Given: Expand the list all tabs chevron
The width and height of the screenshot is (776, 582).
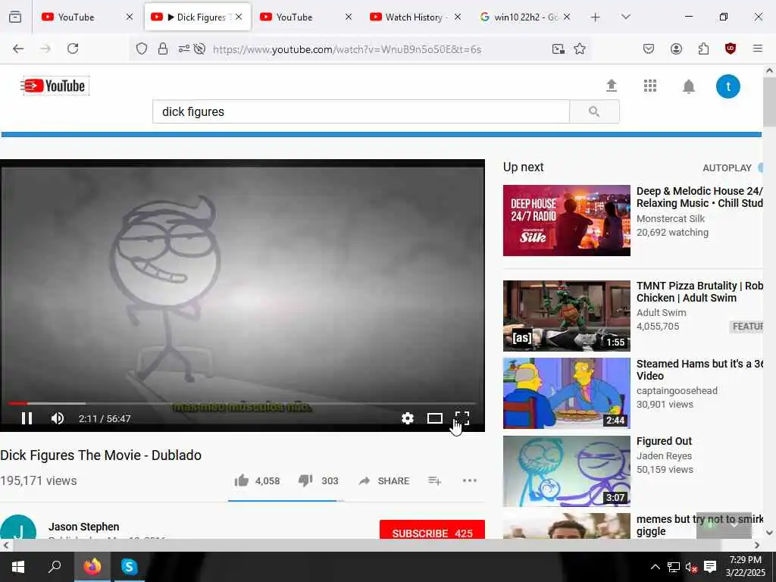Looking at the screenshot, I should pyautogui.click(x=625, y=17).
